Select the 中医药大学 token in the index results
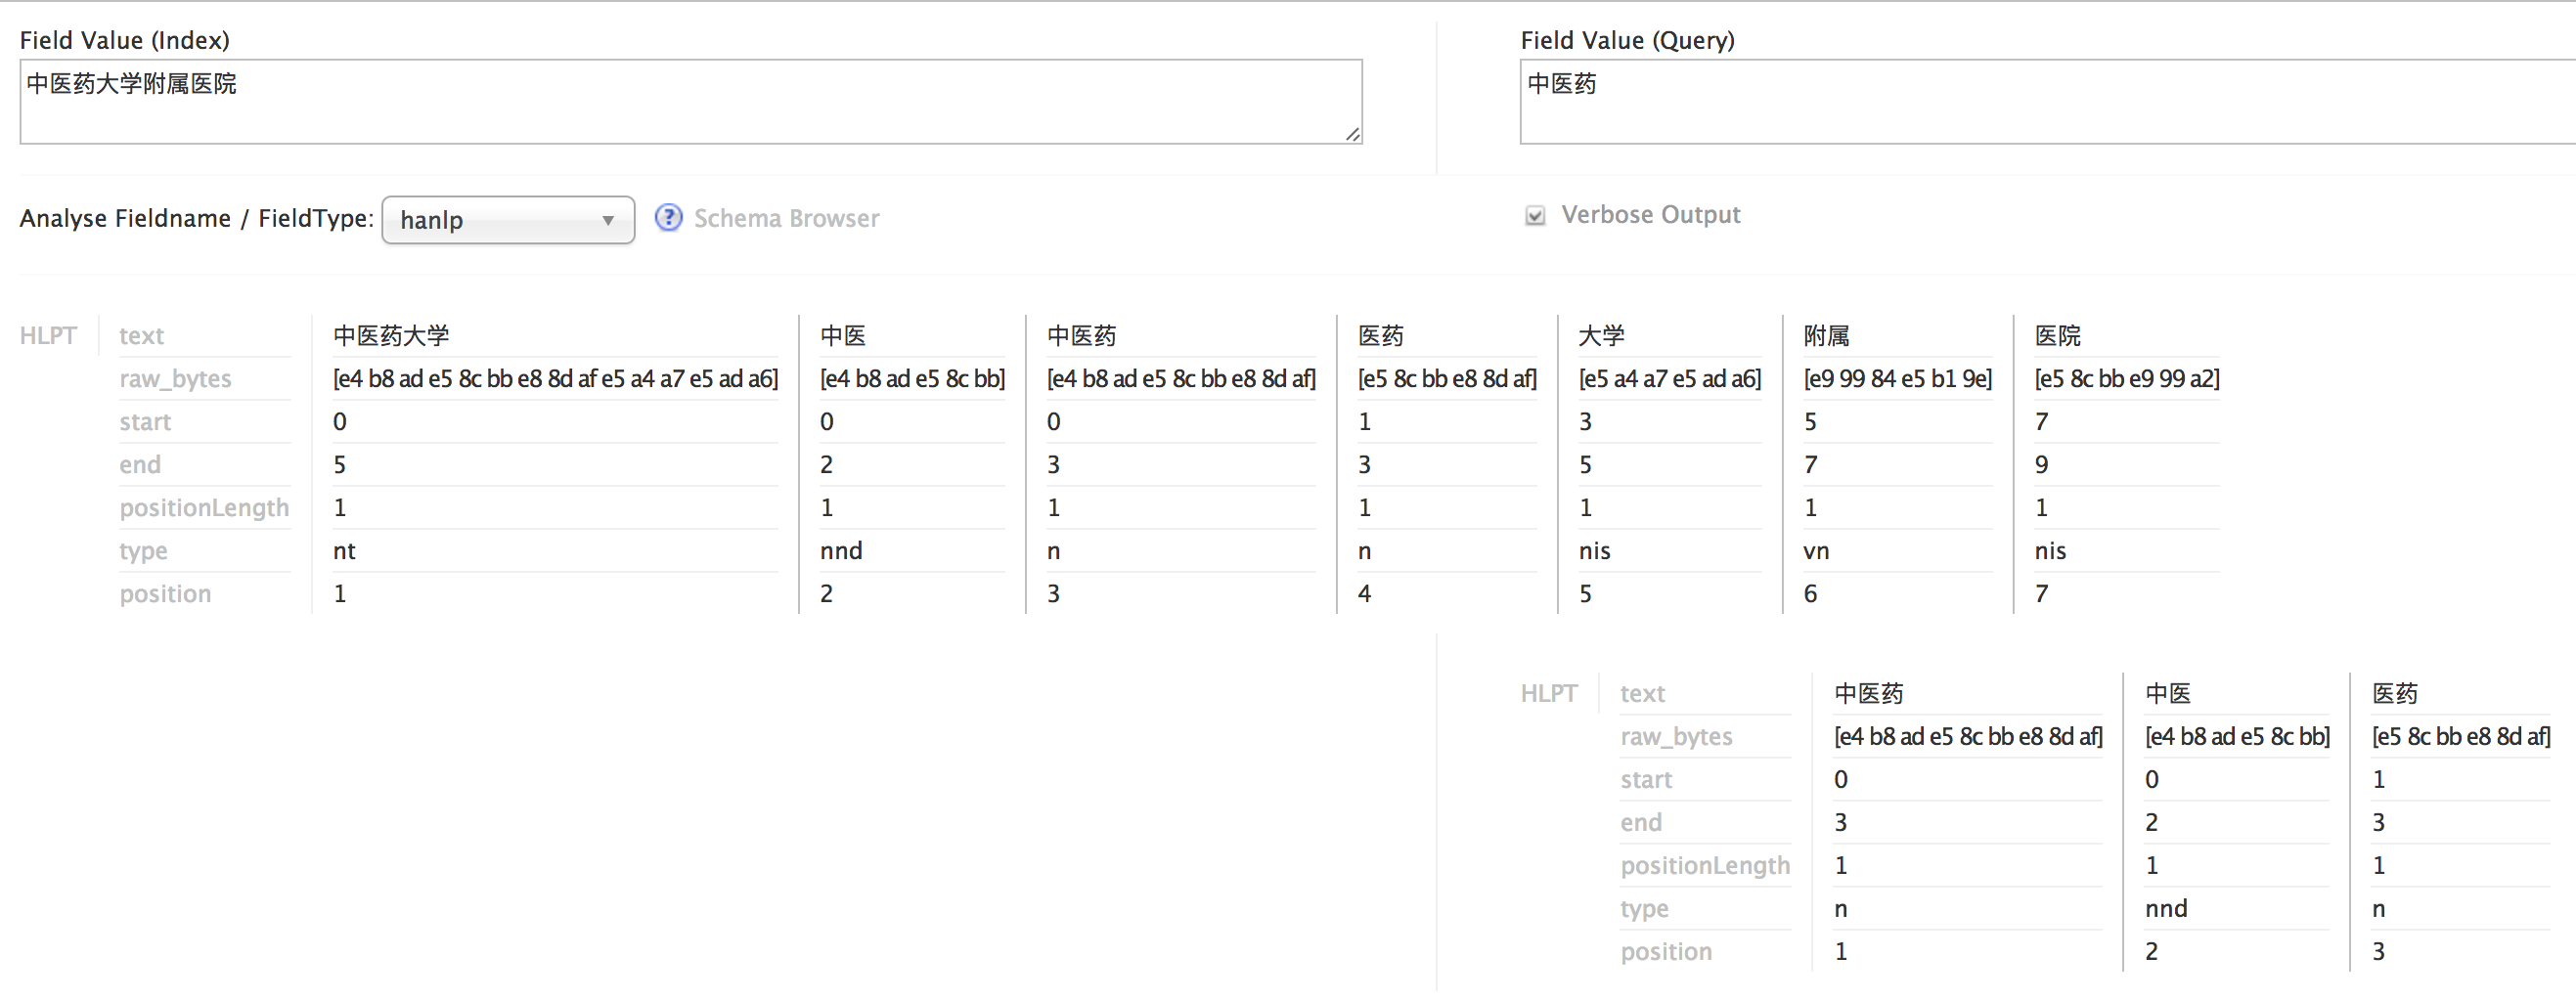 [x=391, y=335]
